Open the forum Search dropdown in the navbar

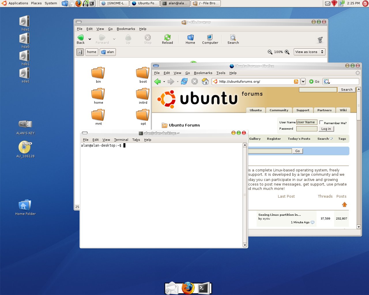tap(325, 139)
